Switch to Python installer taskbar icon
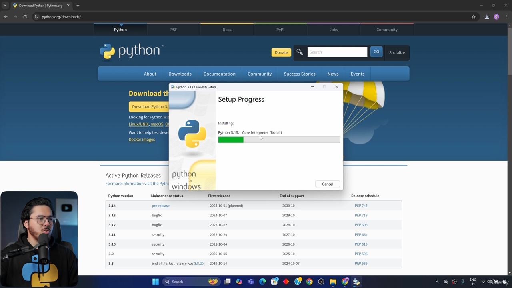This screenshot has width=512, height=288. (x=356, y=282)
